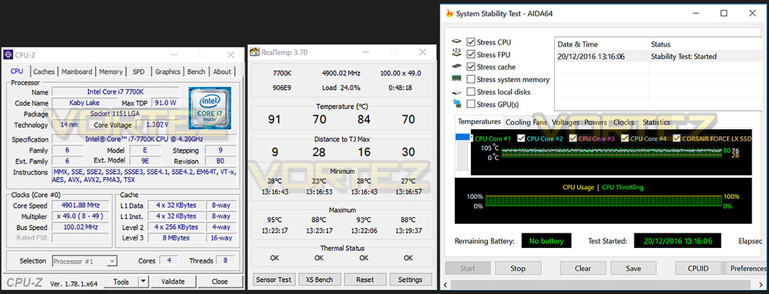Select the Temperatures tab in AIDA64

click(479, 121)
